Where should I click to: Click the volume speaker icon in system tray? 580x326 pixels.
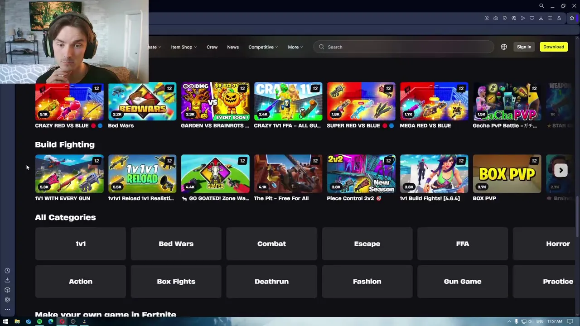[x=530, y=321]
